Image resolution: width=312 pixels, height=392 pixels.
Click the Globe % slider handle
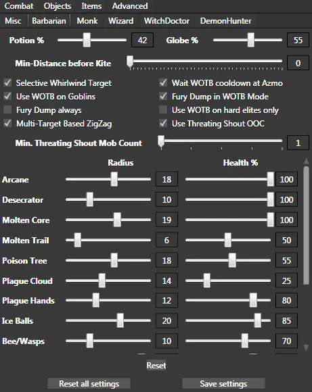[x=250, y=40]
